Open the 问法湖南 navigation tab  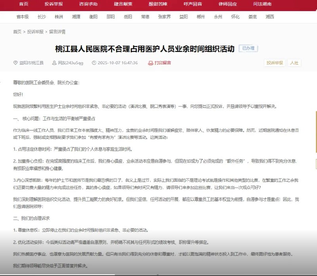[262, 4]
